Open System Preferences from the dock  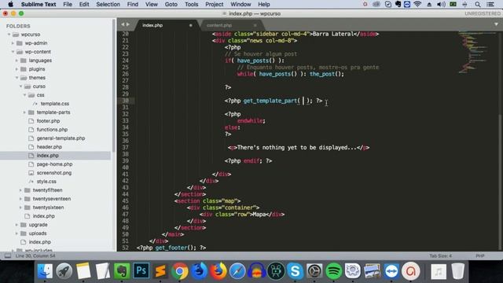click(314, 270)
